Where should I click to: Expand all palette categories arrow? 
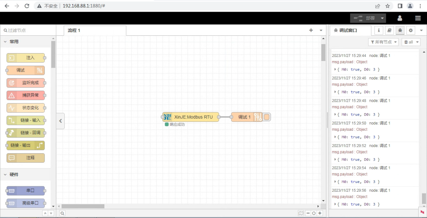(x=51, y=213)
